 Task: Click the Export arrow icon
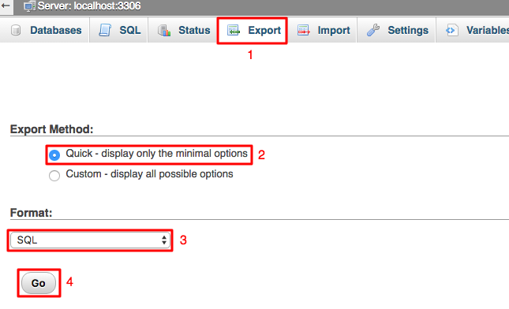coord(234,30)
